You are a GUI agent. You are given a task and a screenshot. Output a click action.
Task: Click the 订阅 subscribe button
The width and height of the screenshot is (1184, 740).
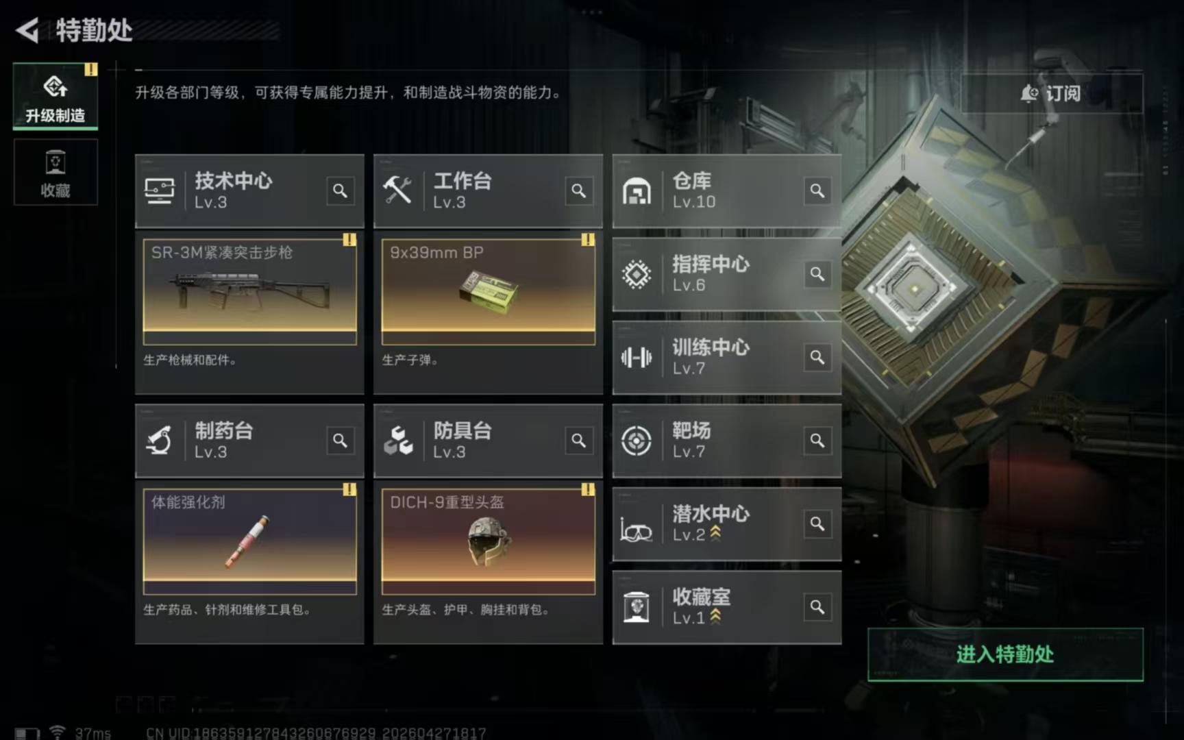[1052, 93]
